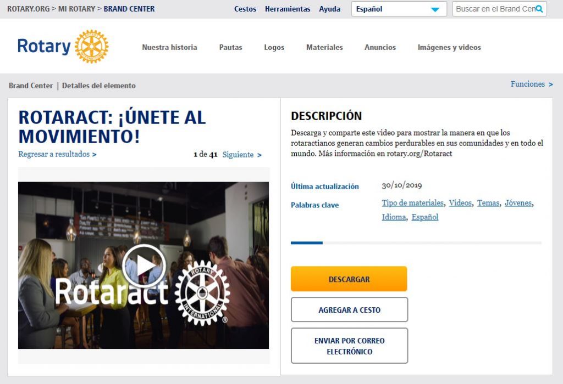Click the ROTARACT: ¡ÚNETE AL MOVIMIENTO! heading

112,127
